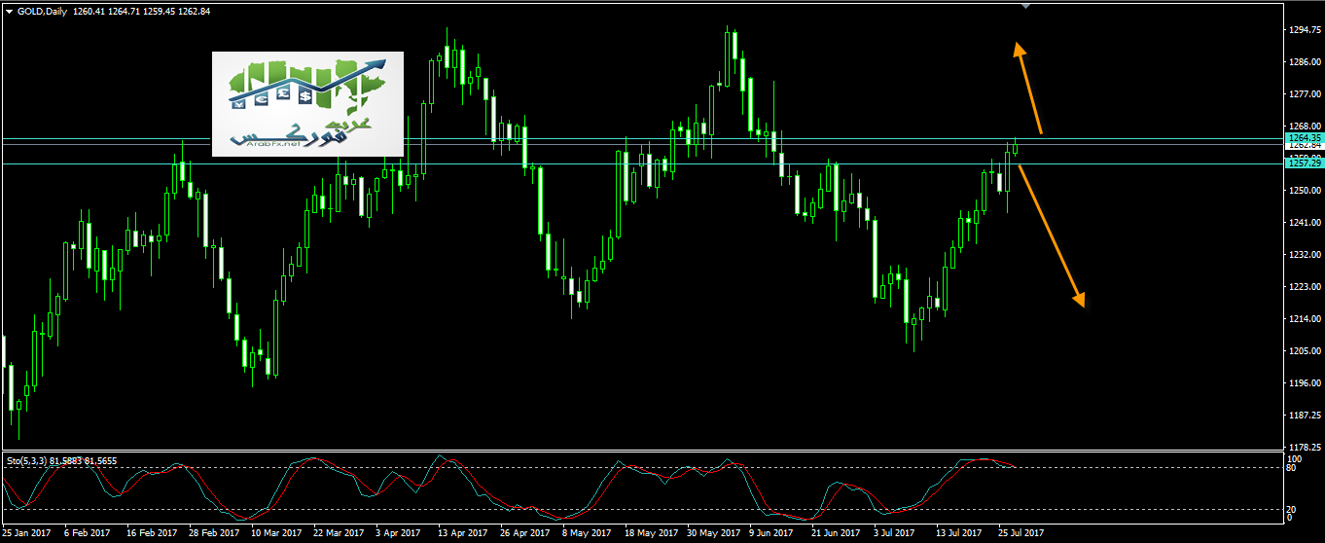Click price scale value 1205.00
Image resolution: width=1325 pixels, height=543 pixels.
coord(1304,351)
